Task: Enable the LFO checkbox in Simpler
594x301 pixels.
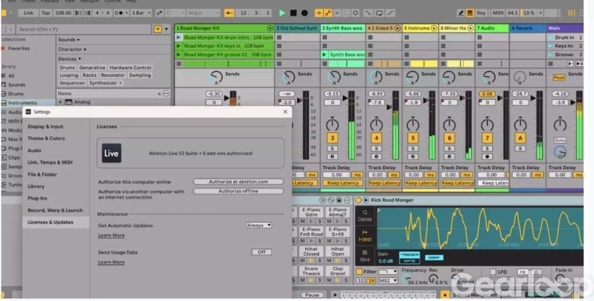Action: click(x=493, y=272)
